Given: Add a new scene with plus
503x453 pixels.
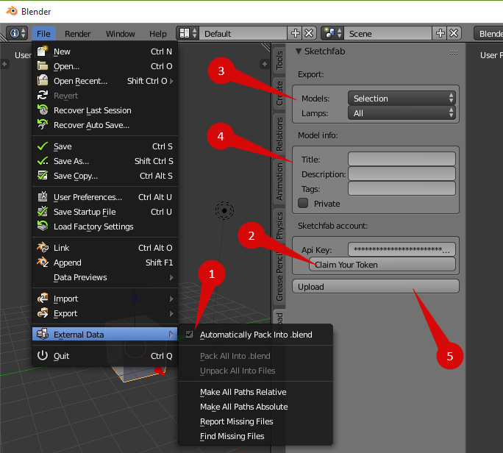Looking at the screenshot, I should 440,33.
